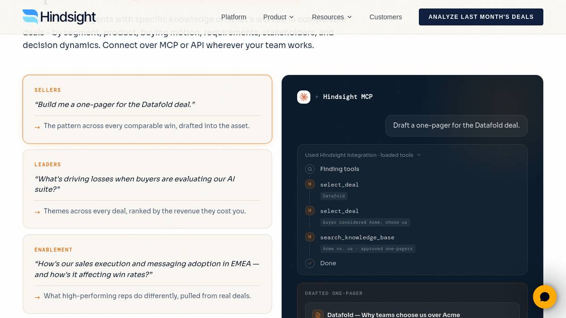The height and width of the screenshot is (318, 566).
Task: Click the Done checkmark icon
Action: pyautogui.click(x=310, y=263)
